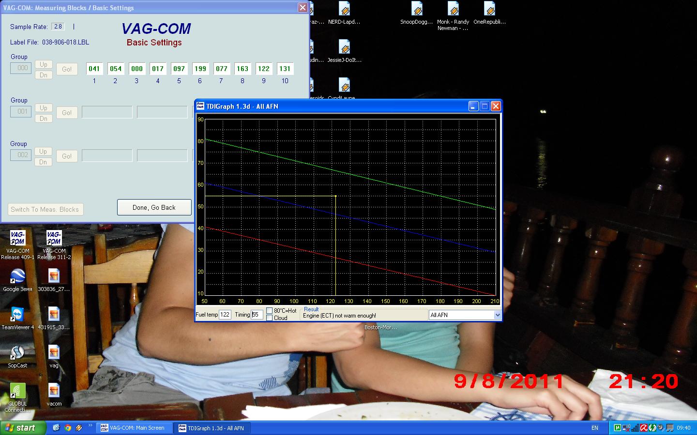This screenshot has height=435, width=697.
Task: Click the Dn button for Group 000
Action: [x=44, y=75]
